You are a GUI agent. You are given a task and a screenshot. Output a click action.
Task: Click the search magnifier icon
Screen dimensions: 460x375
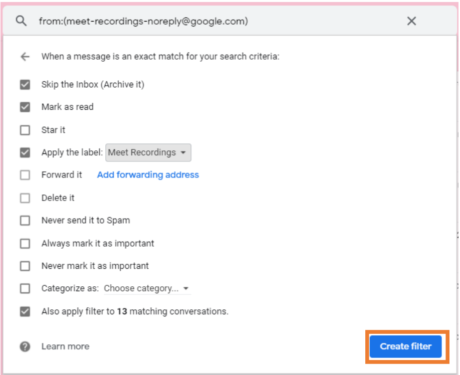(21, 21)
